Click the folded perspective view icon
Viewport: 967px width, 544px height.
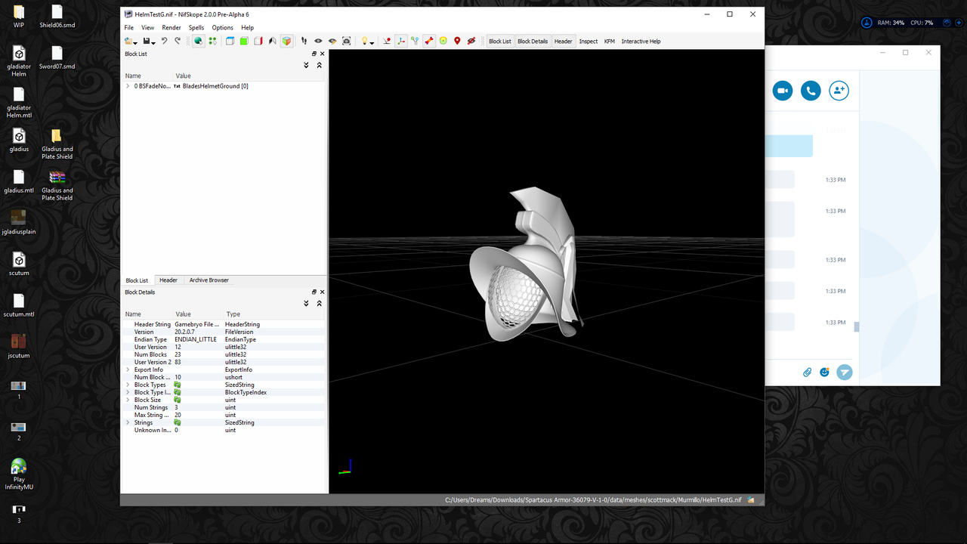tap(273, 41)
